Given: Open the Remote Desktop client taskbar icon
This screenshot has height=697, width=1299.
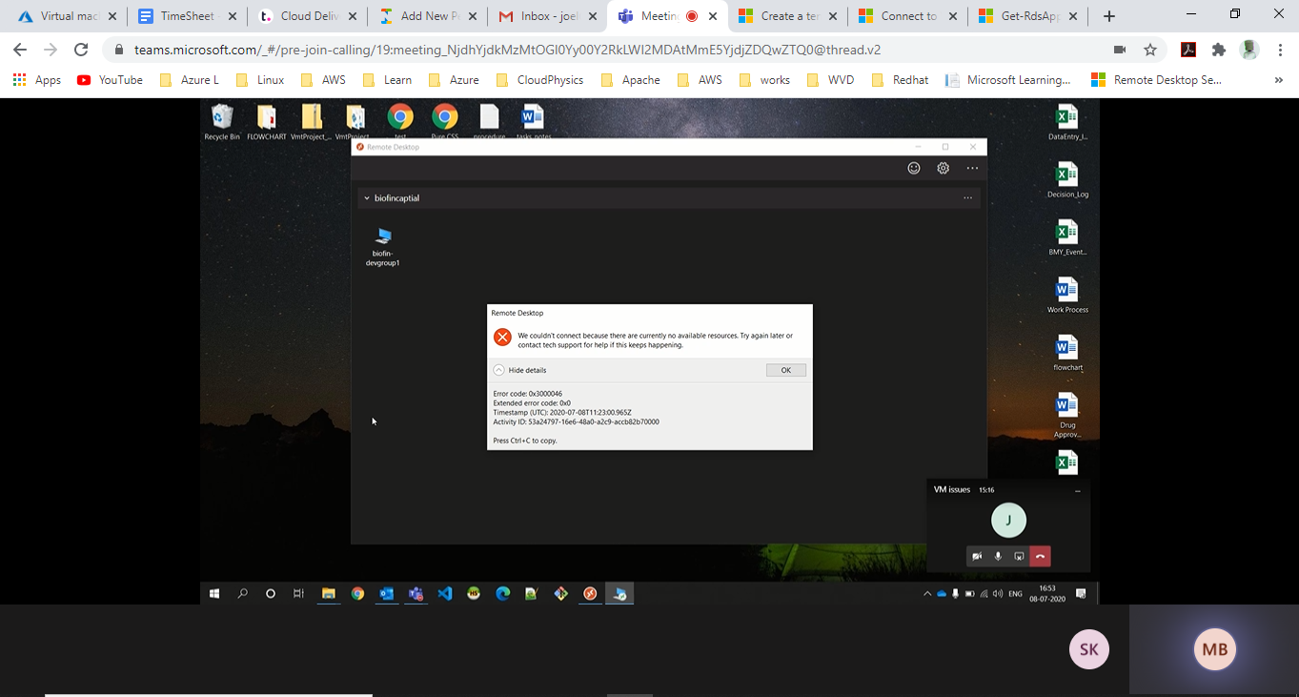Looking at the screenshot, I should click(619, 593).
